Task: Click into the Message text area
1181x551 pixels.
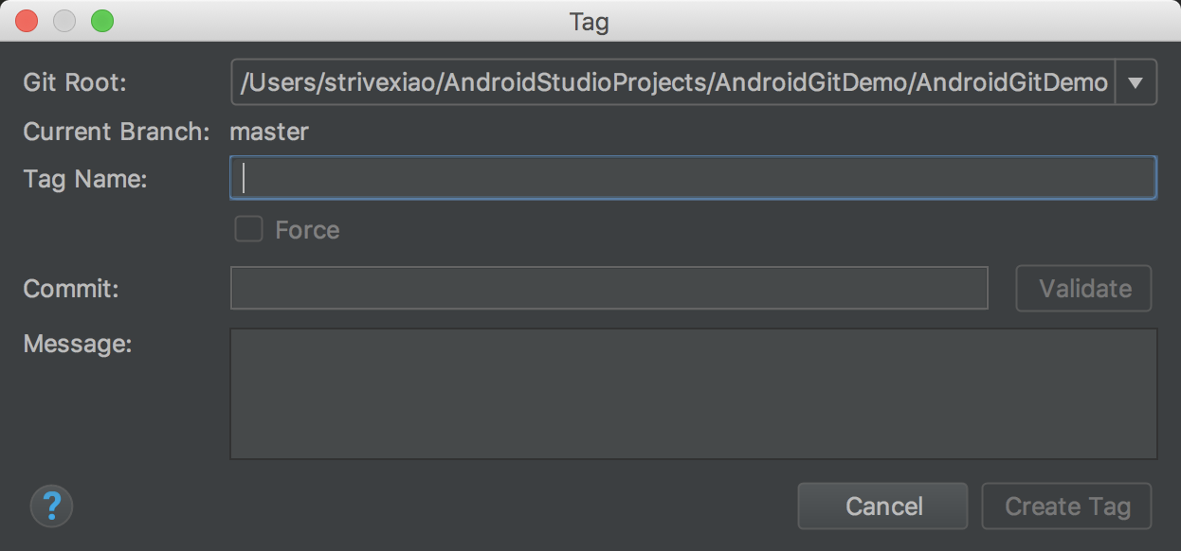Action: pyautogui.click(x=692, y=393)
